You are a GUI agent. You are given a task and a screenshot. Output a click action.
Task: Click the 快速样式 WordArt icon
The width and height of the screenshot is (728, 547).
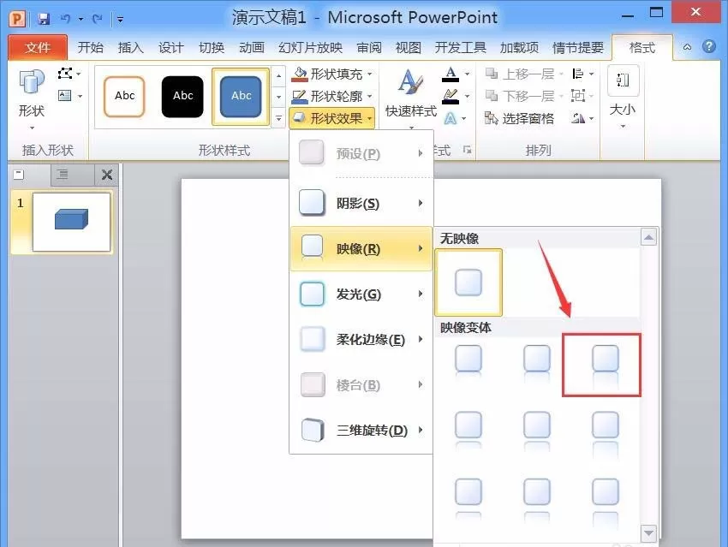pyautogui.click(x=410, y=84)
